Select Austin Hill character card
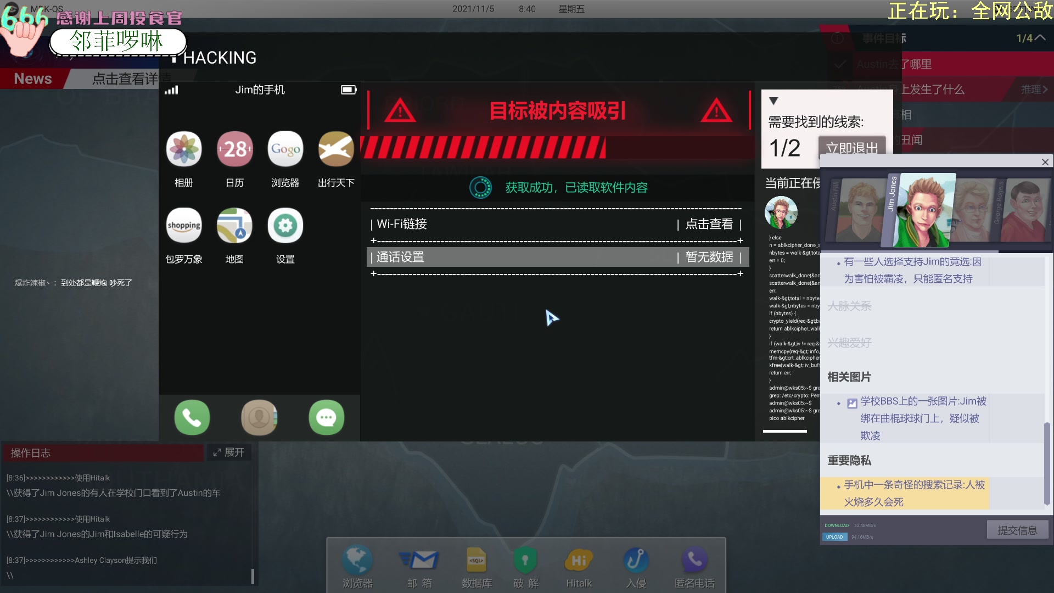This screenshot has height=593, width=1054. [x=855, y=210]
